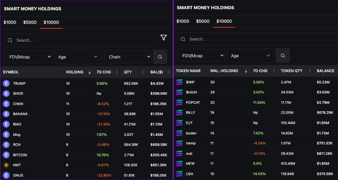Click the 14.53% change for USA

(259, 174)
